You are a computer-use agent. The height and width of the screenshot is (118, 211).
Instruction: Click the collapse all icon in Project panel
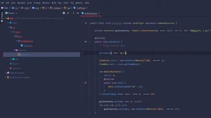[68, 13]
